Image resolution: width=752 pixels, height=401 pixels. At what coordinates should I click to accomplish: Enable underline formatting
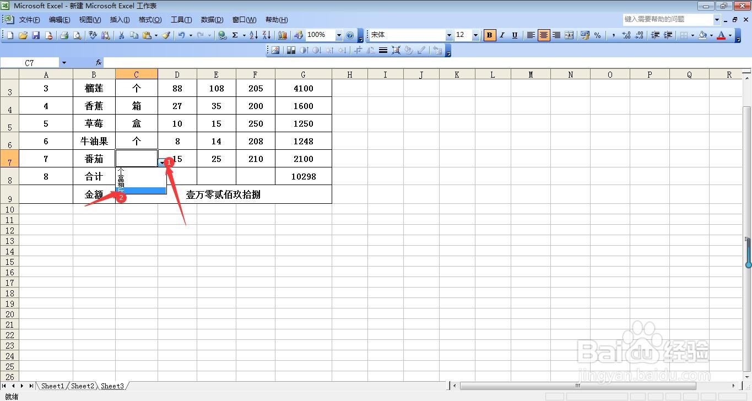(x=514, y=35)
